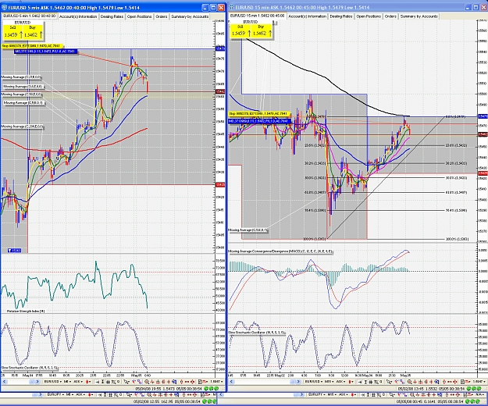
Task: Click blue linked squares icon in 15 min toolbar
Action: [x=402, y=382]
